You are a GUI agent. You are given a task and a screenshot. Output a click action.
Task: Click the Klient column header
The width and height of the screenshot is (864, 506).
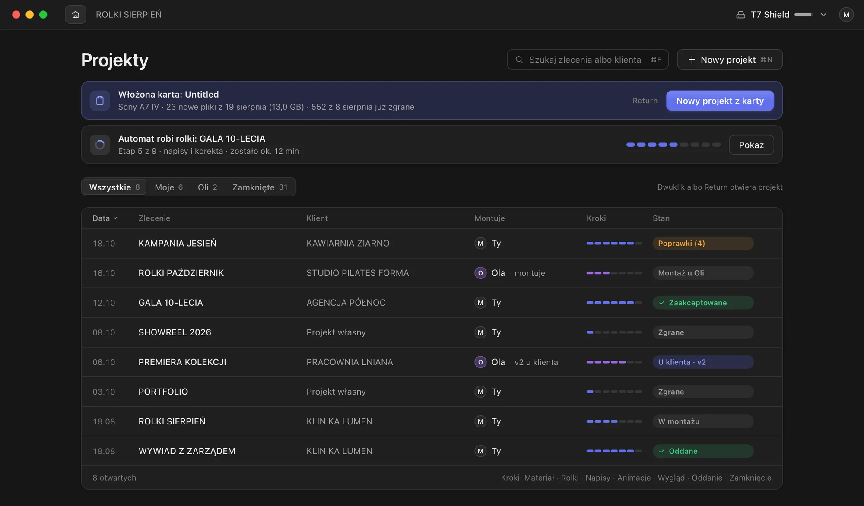tap(317, 218)
